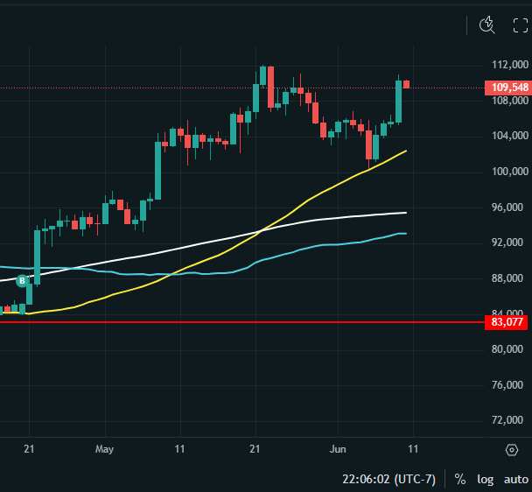Image resolution: width=532 pixels, height=492 pixels.
Task: Open timezone menu 22:06:02 (UTC-7)
Action: tap(388, 479)
